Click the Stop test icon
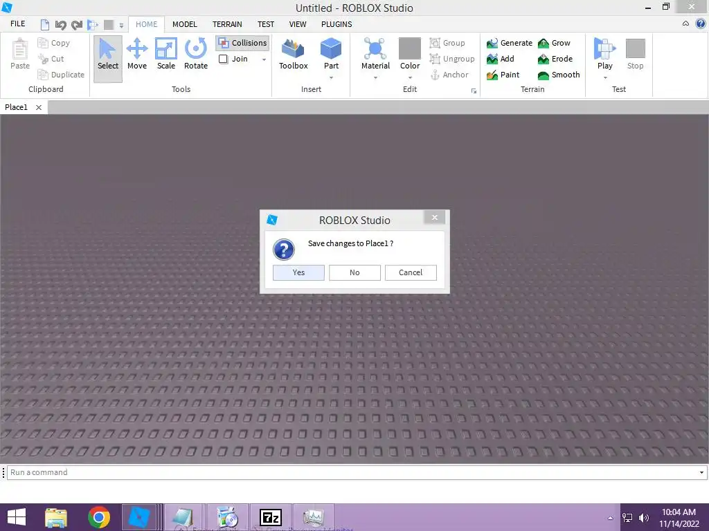 636,48
